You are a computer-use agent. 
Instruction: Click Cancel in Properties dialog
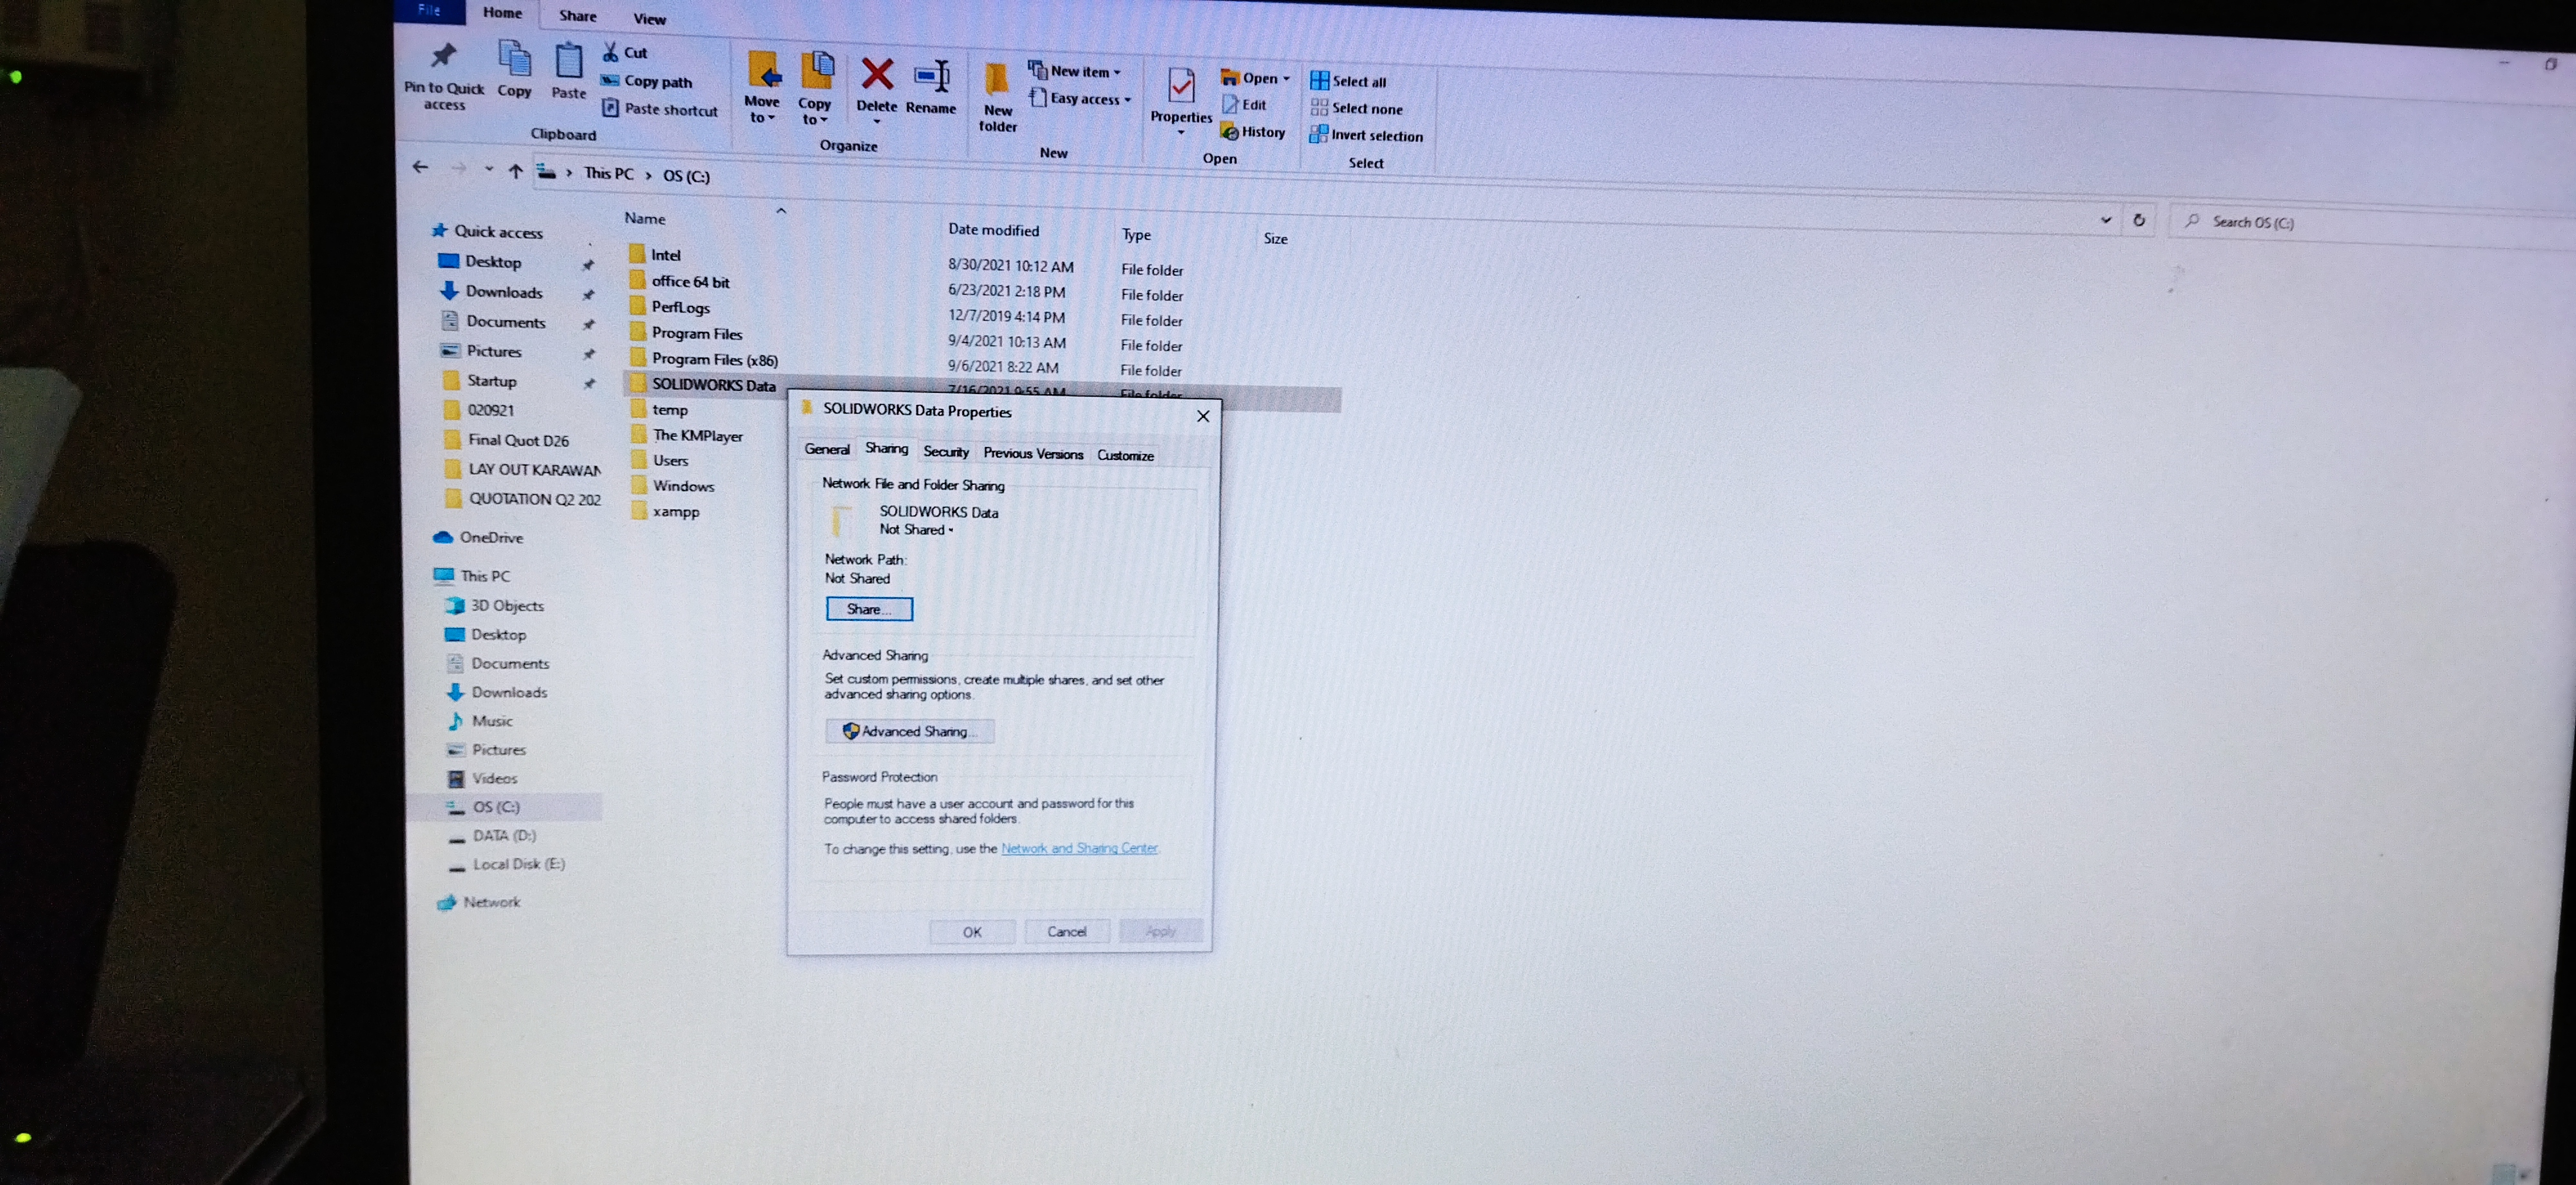[1066, 931]
